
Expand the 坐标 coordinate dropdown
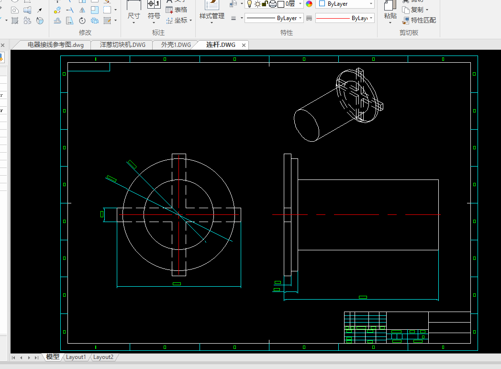point(191,21)
